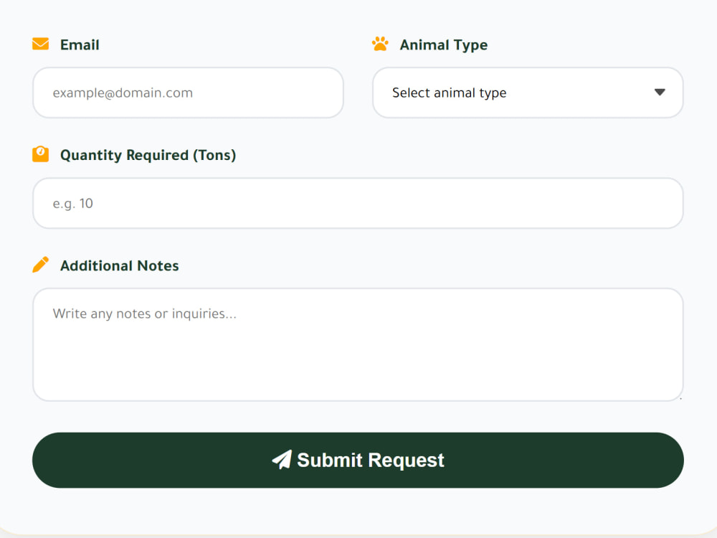This screenshot has width=717, height=538.
Task: Click the weight scale icon beside Quantity Required
Action: [x=41, y=154]
